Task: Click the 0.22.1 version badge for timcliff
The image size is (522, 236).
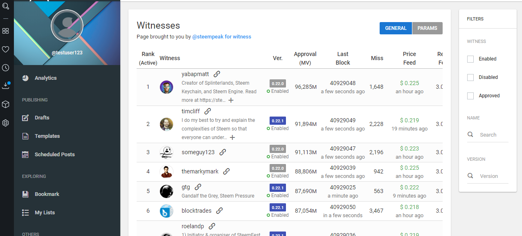Action: [278, 121]
